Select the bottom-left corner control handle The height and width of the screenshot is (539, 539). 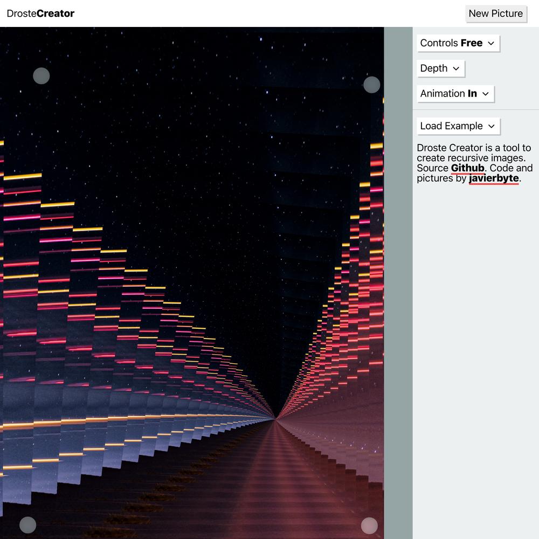[28, 525]
